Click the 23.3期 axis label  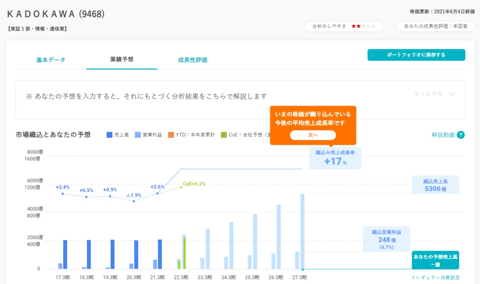pos(205,278)
